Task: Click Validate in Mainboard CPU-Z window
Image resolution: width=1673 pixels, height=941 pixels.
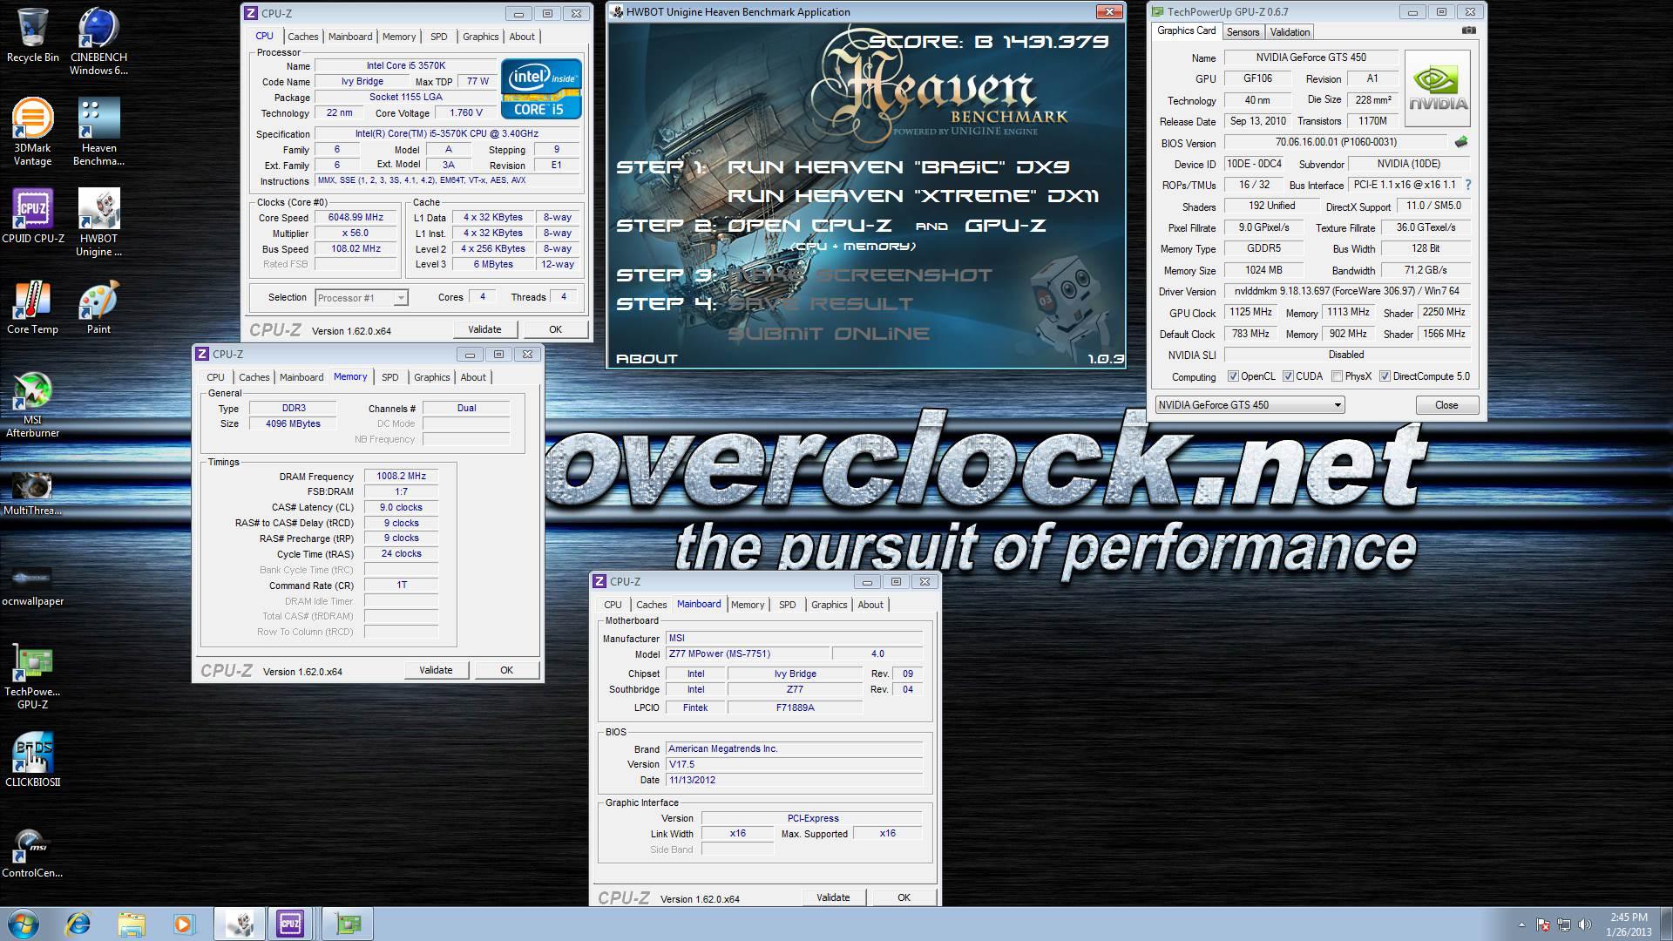Action: 833,897
